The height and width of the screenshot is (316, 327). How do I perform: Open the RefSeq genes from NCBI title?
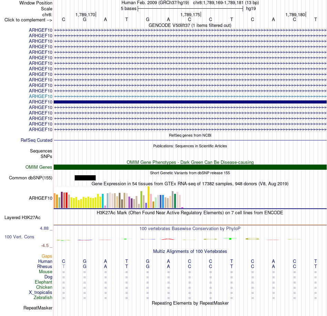pos(190,135)
